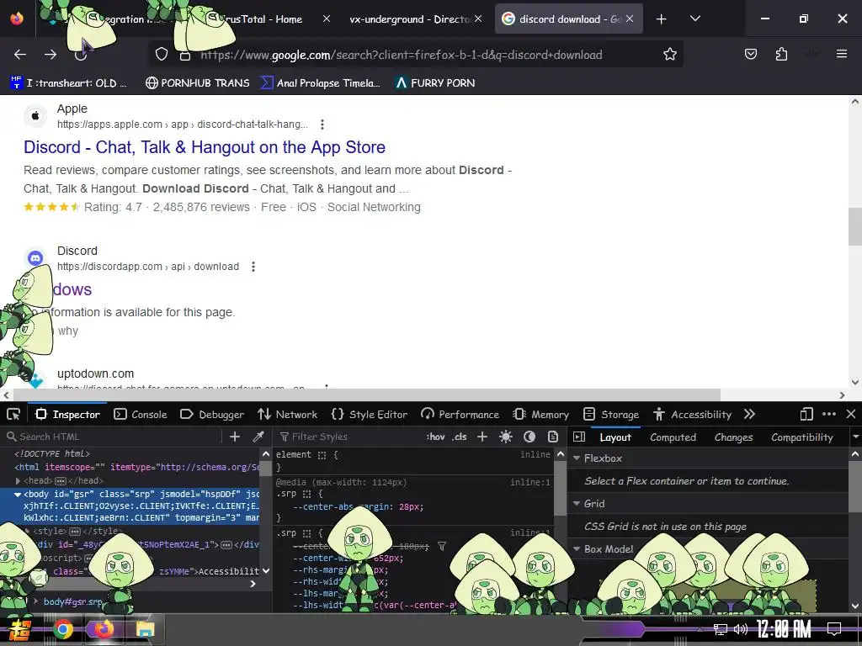Open Firefox View from the tab bar
This screenshot has width=862, height=646.
pyautogui.click(x=17, y=19)
